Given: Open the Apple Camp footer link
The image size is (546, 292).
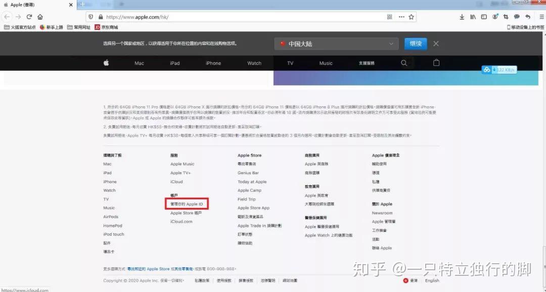Looking at the screenshot, I should (249, 191).
